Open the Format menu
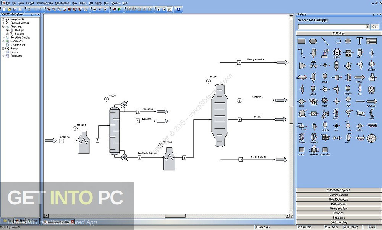Screen dimensions: 382x230 30,3
